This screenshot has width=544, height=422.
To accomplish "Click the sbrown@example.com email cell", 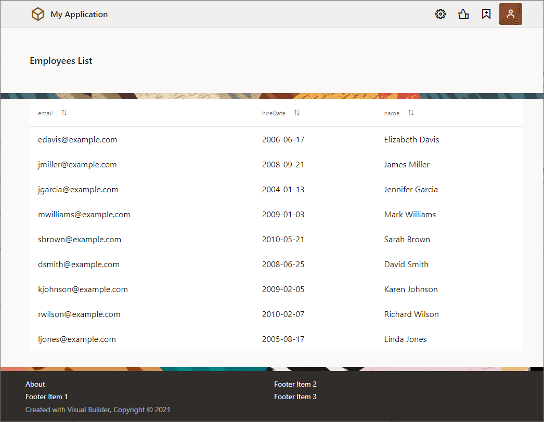I will 80,240.
